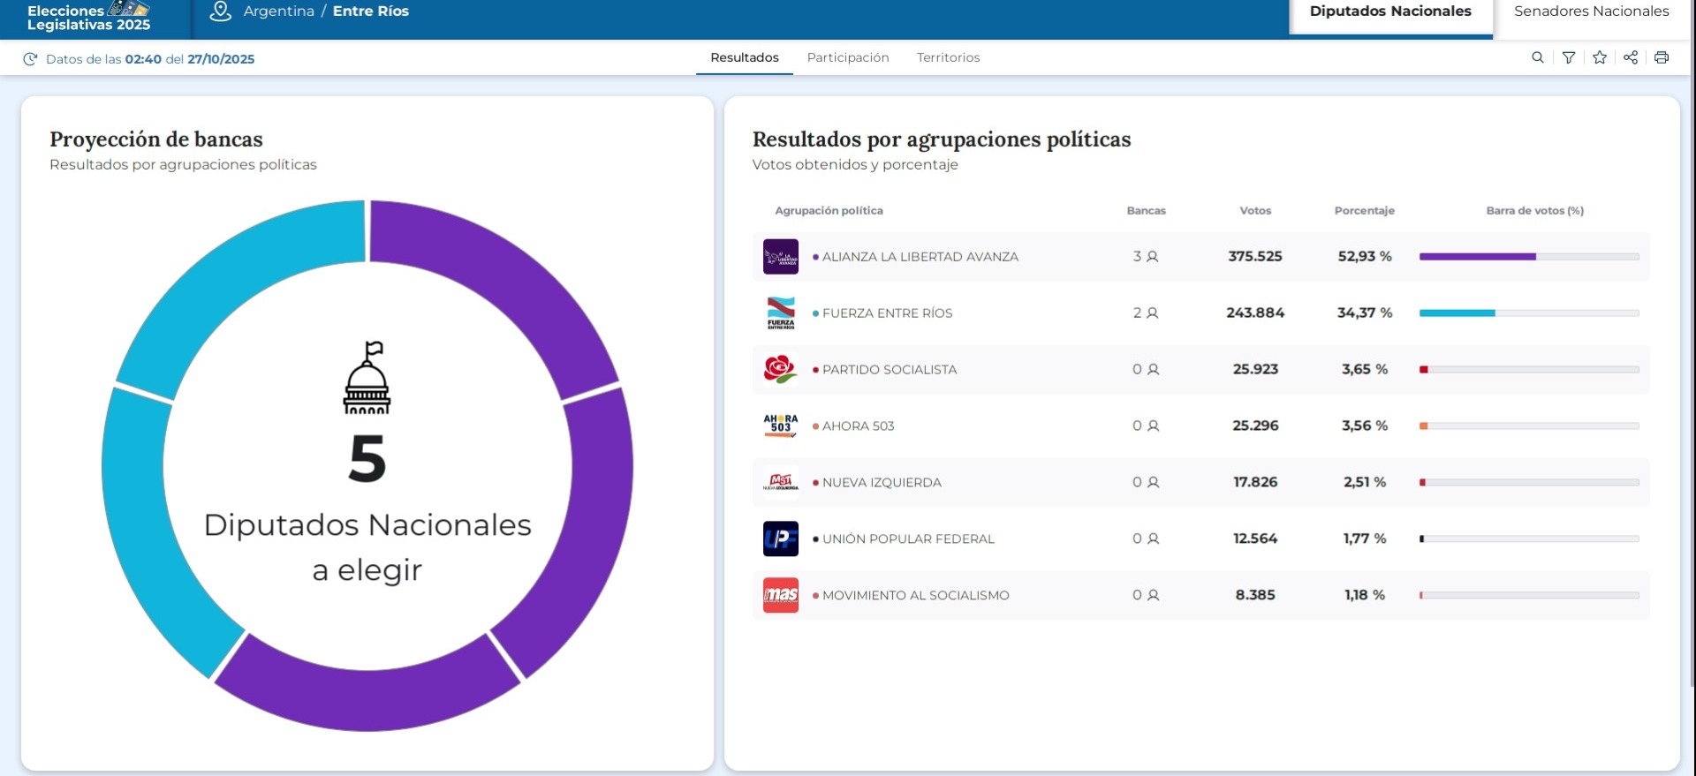
Task: Click the refresh data icon
Action: click(30, 59)
